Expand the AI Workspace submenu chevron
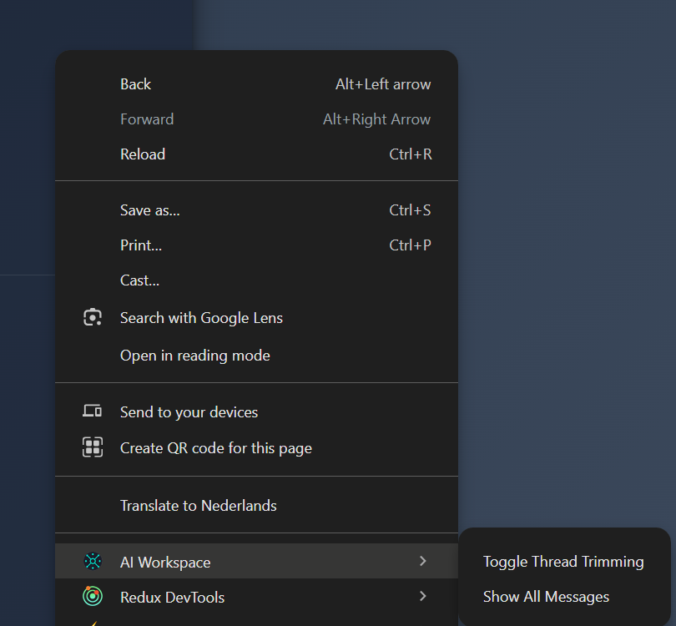Image resolution: width=676 pixels, height=626 pixels. 422,562
